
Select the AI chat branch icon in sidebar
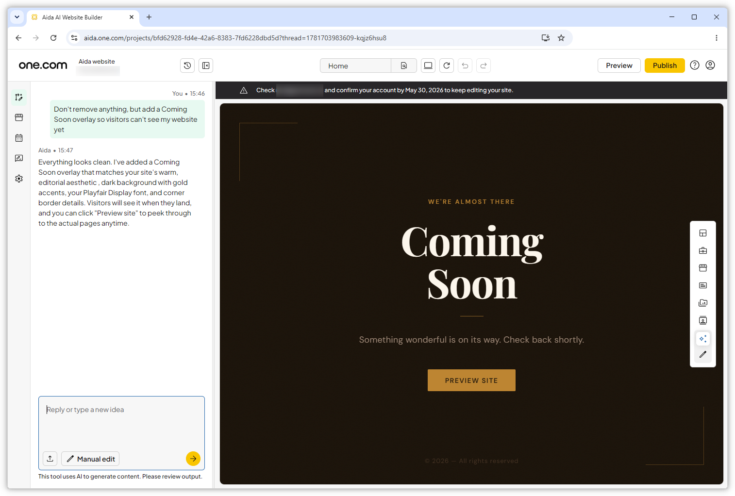[19, 97]
